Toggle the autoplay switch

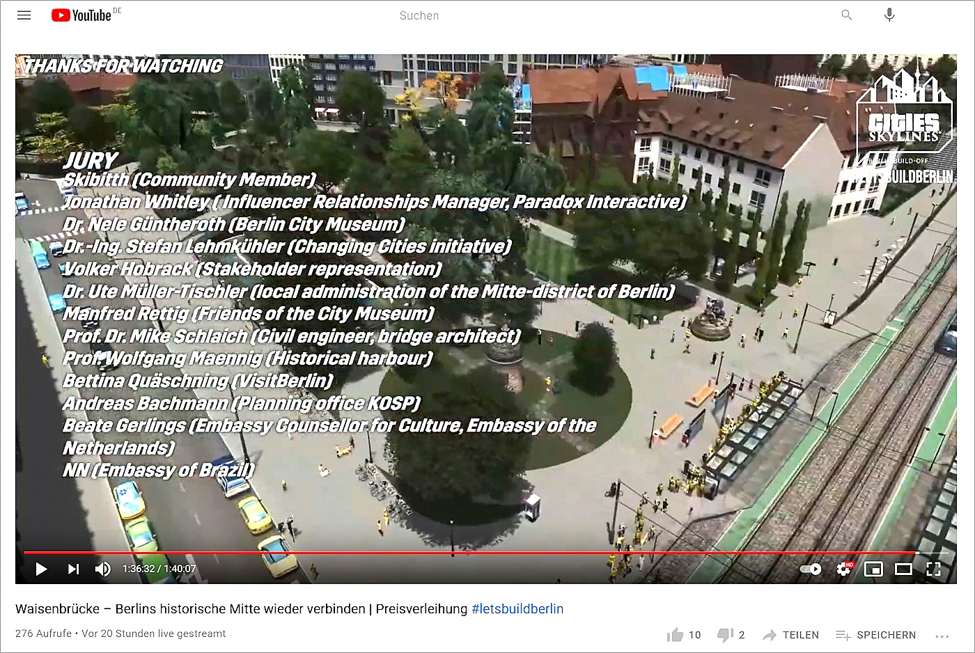(x=811, y=569)
